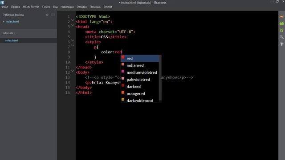Click the closing head tag on line 11
Image resolution: width=285 pixels, height=160 pixels.
[84, 67]
